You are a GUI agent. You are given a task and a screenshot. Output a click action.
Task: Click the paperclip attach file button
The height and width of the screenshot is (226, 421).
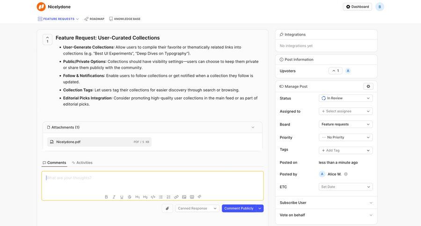tap(167, 208)
